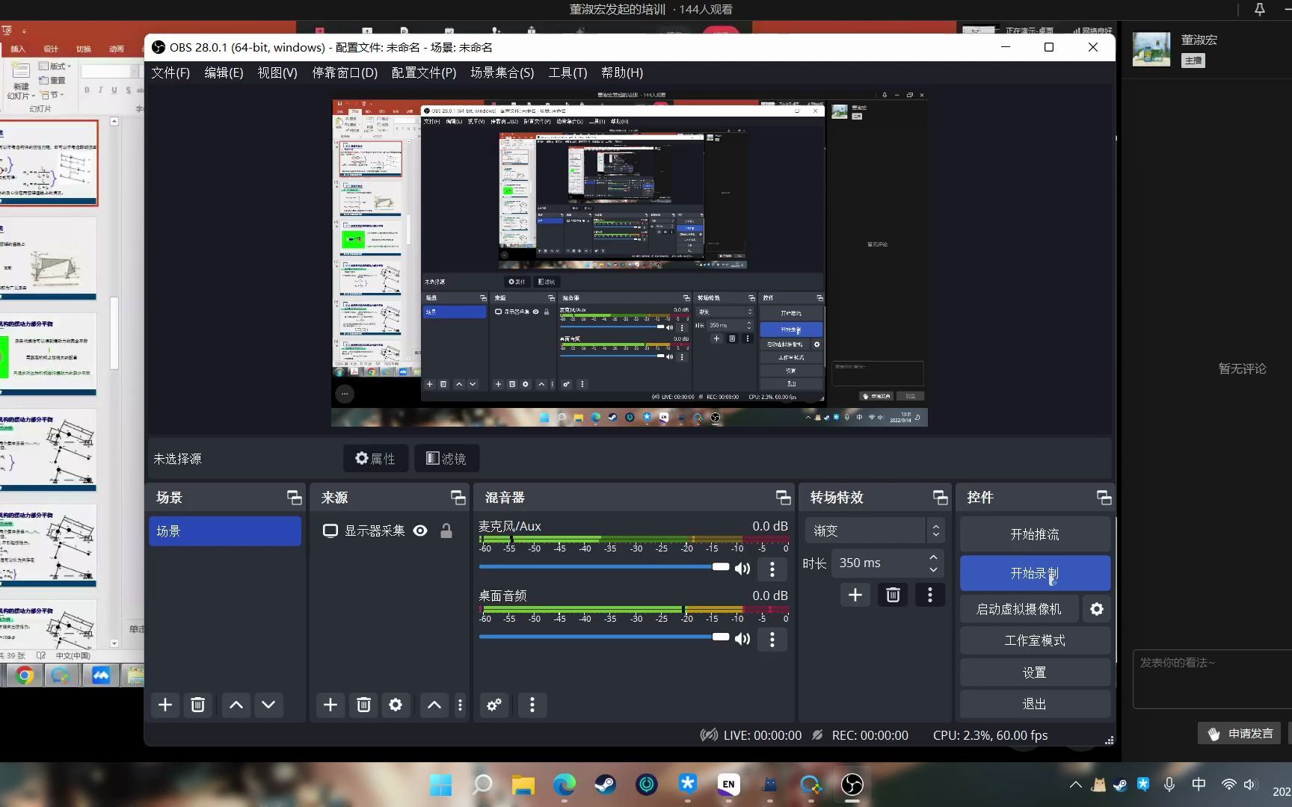1292x807 pixels.
Task: Open virtual camera settings gear
Action: pos(1096,609)
